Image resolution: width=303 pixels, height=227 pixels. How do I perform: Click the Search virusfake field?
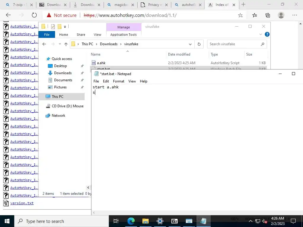237,44
